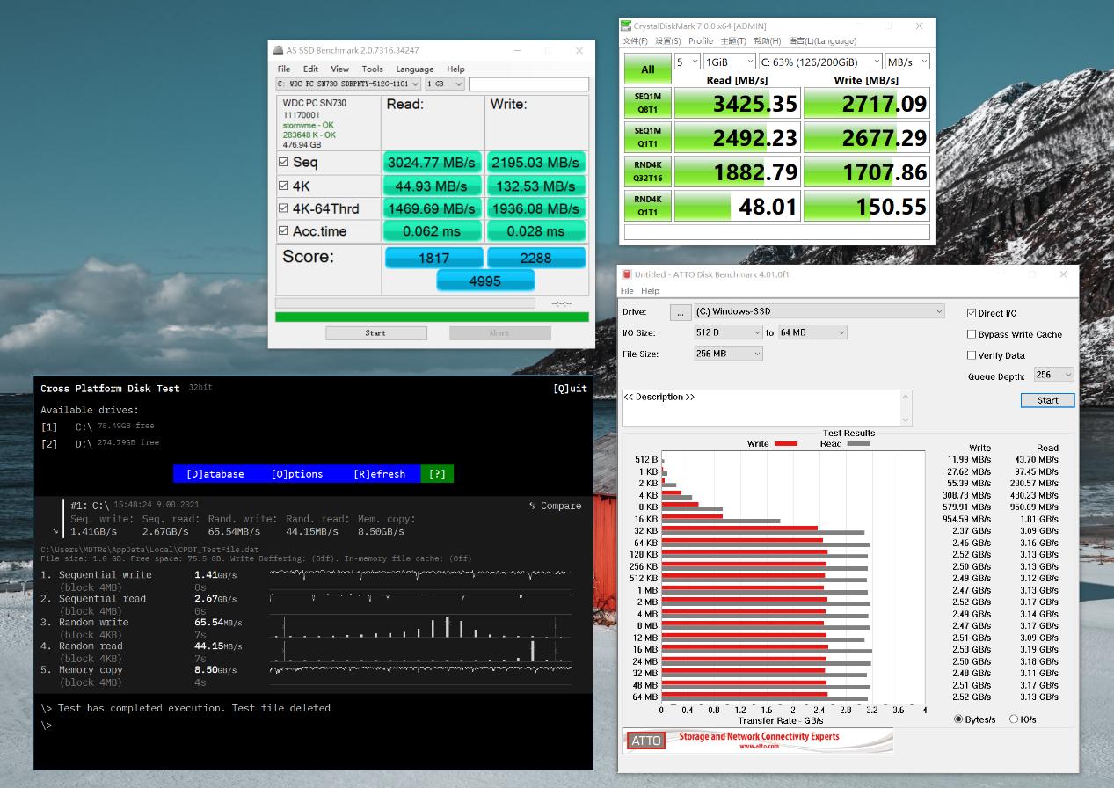Viewport: 1114px width, 788px height.
Task: Click the All button in CrystalDiskMark
Action: (647, 69)
